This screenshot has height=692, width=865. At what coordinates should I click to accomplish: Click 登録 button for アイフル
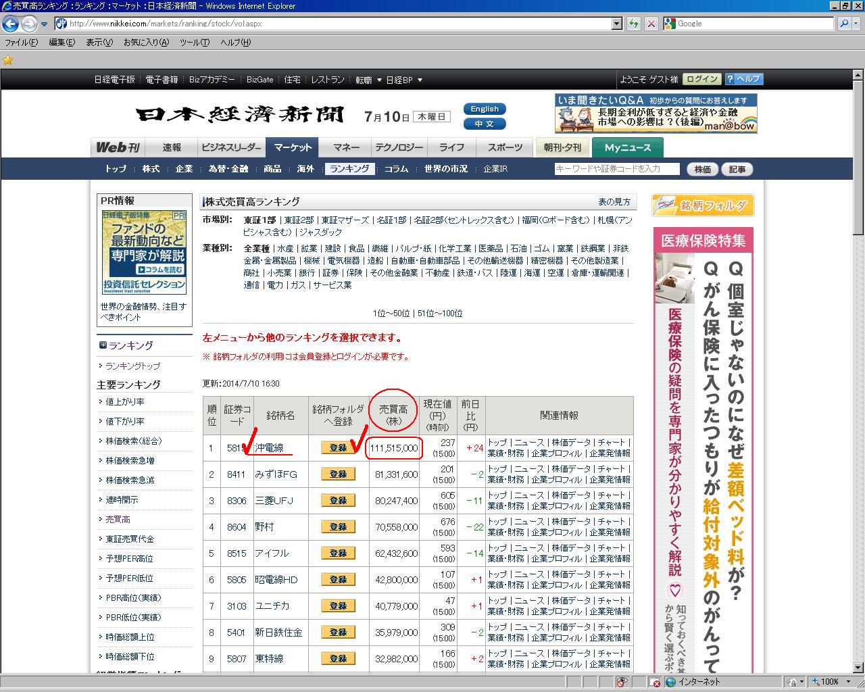click(338, 553)
